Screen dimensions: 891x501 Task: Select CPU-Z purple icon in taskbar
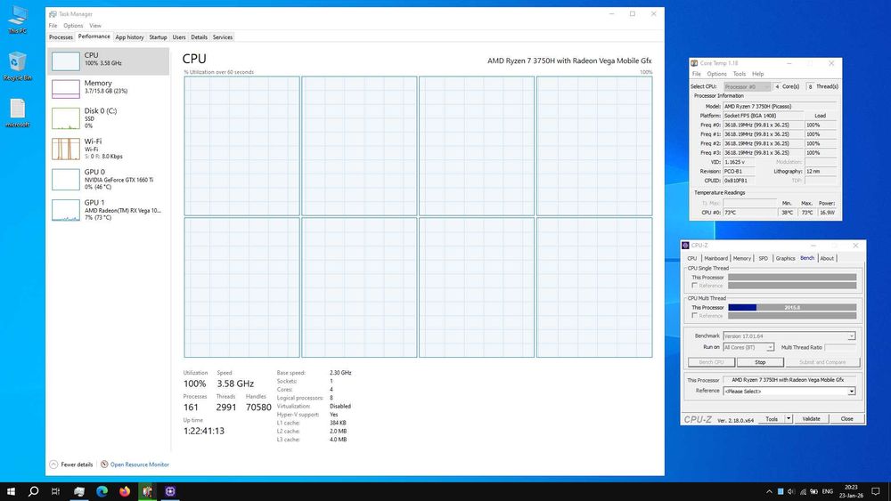(x=170, y=491)
